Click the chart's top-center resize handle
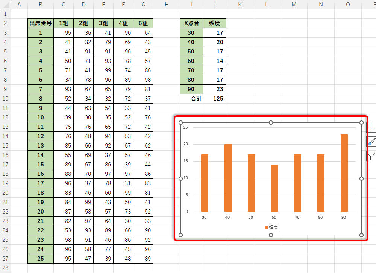This screenshot has width=376, height=273. pyautogui.click(x=271, y=122)
